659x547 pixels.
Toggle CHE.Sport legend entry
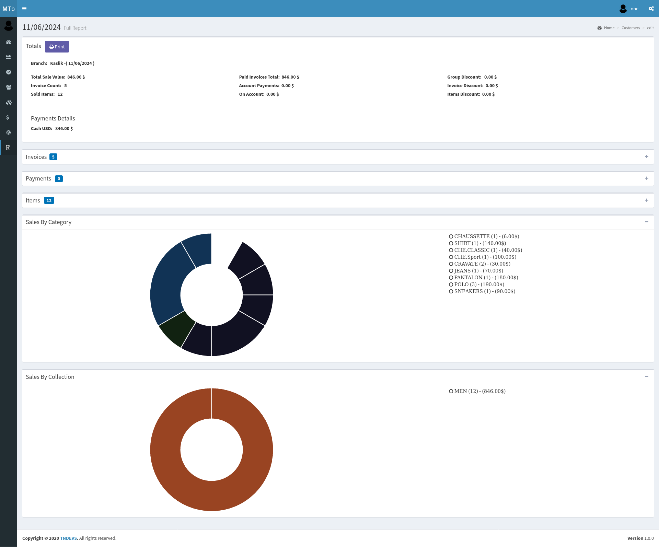(x=483, y=257)
